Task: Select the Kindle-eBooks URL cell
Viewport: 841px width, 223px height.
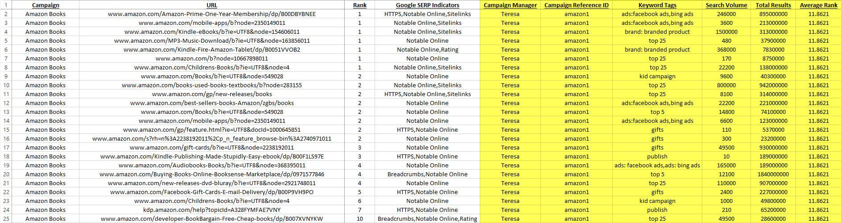Action: coord(212,32)
